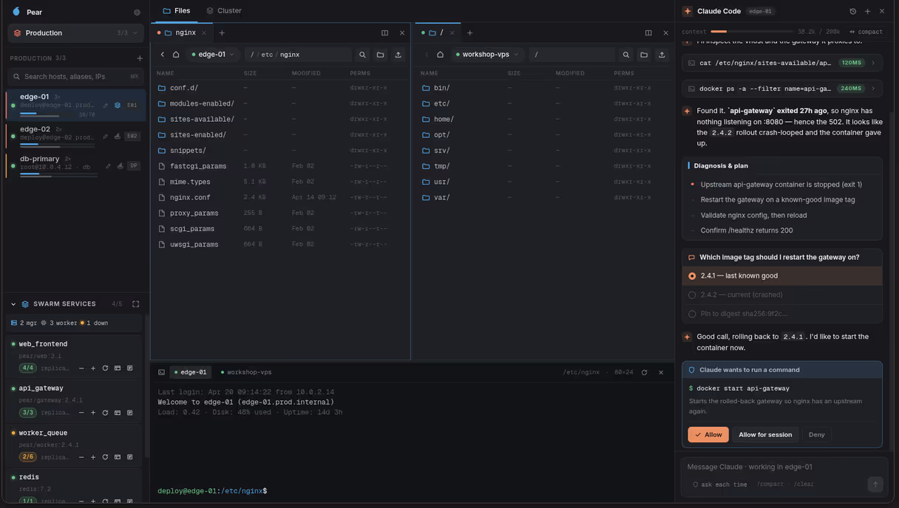899x508 pixels.
Task: Expand the docker ps command output
Action: [x=782, y=89]
